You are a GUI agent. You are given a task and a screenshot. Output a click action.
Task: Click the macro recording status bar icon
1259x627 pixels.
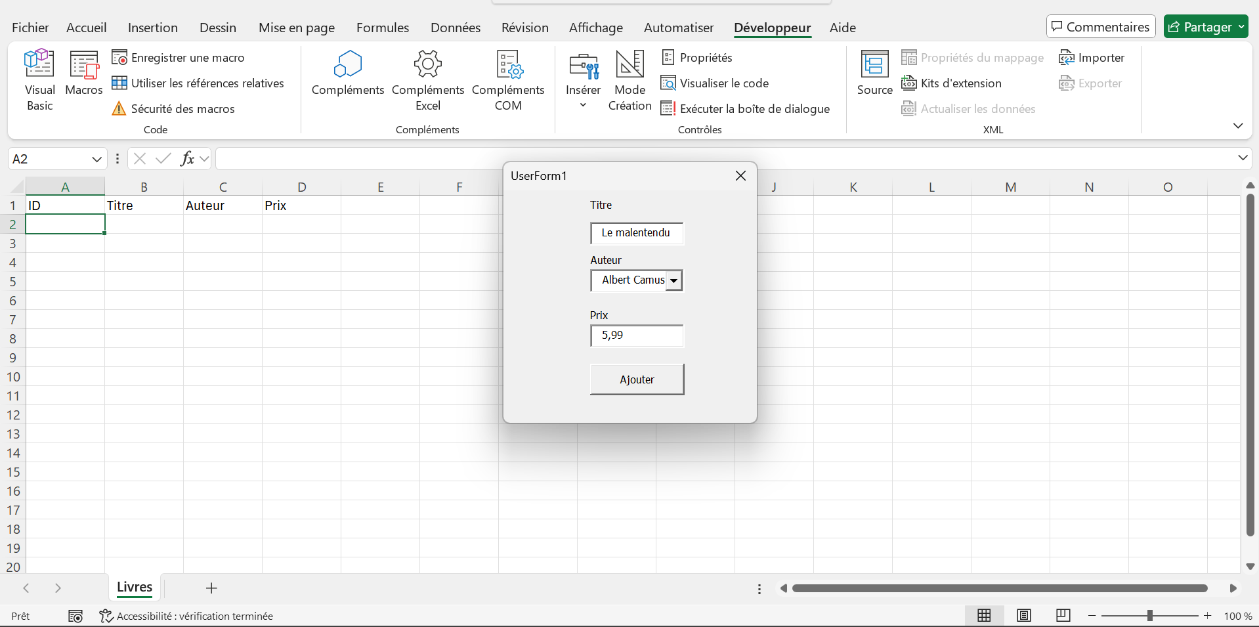(x=75, y=616)
